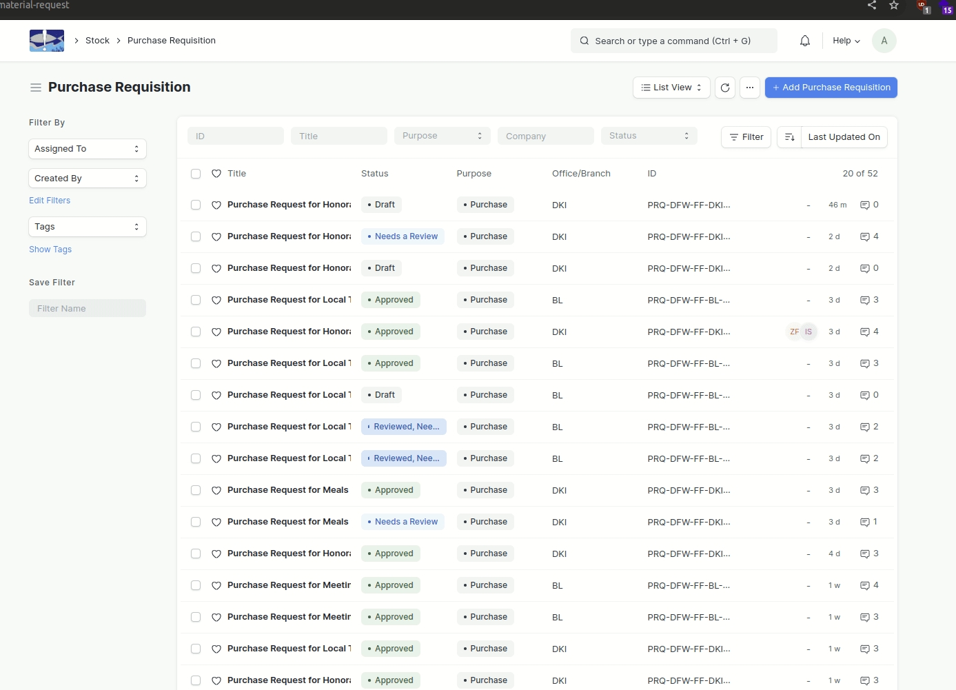Open the three-dots more options menu
The image size is (956, 690).
[750, 88]
